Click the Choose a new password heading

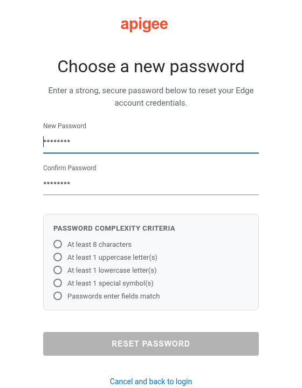(x=151, y=67)
